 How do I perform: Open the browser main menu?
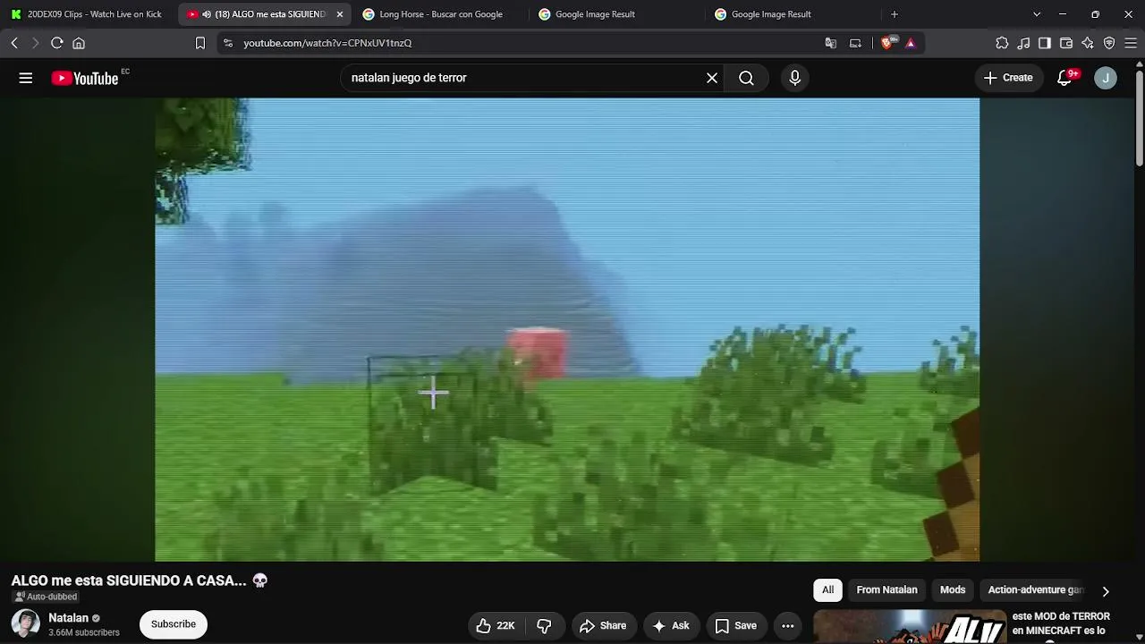1131,43
